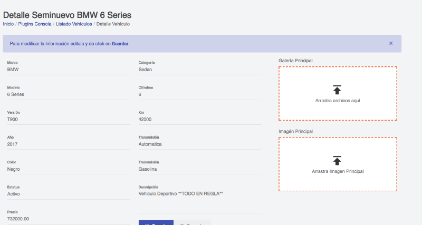Navigate to Listado Vehículos breadcrumb
This screenshot has width=422, height=225.
tap(74, 24)
